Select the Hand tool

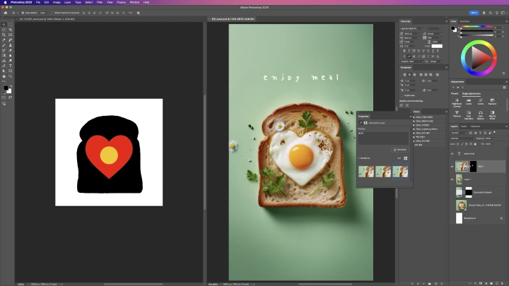tap(4, 76)
